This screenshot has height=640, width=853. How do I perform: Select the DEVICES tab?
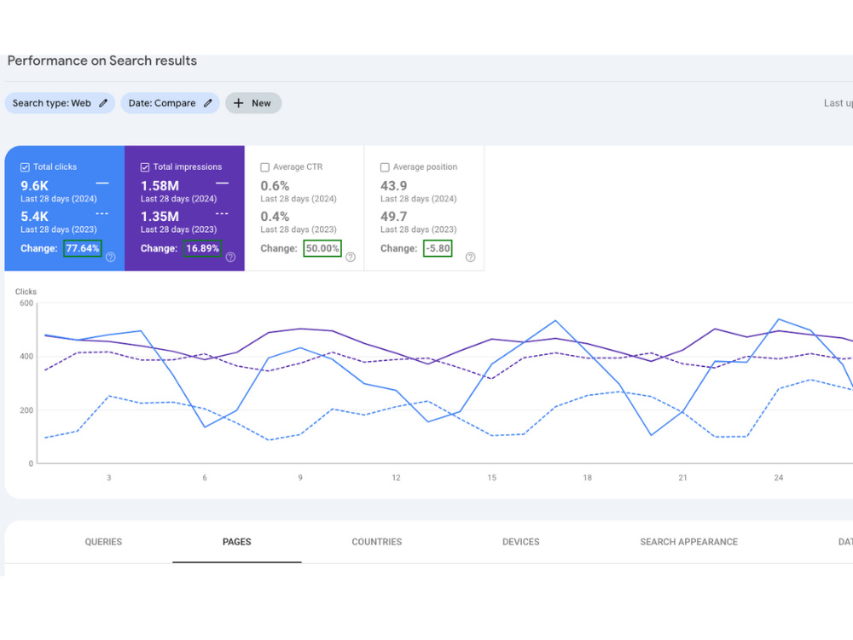pyautogui.click(x=520, y=542)
